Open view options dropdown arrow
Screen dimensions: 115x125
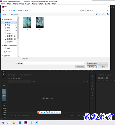(x=100, y=14)
